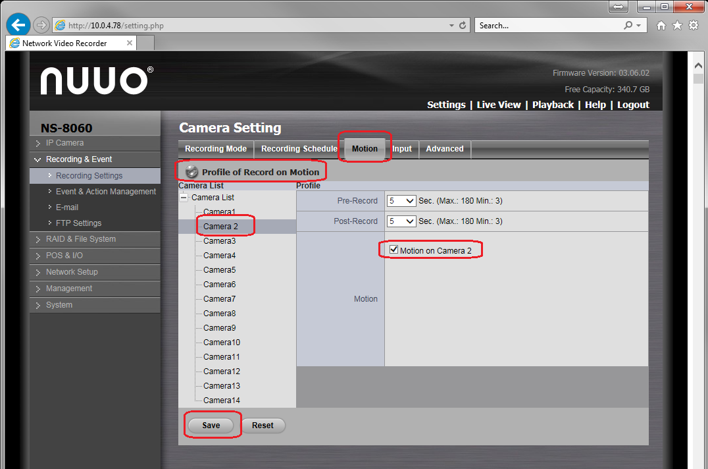The width and height of the screenshot is (708, 469).
Task: Switch to the Advanced tab
Action: click(444, 149)
